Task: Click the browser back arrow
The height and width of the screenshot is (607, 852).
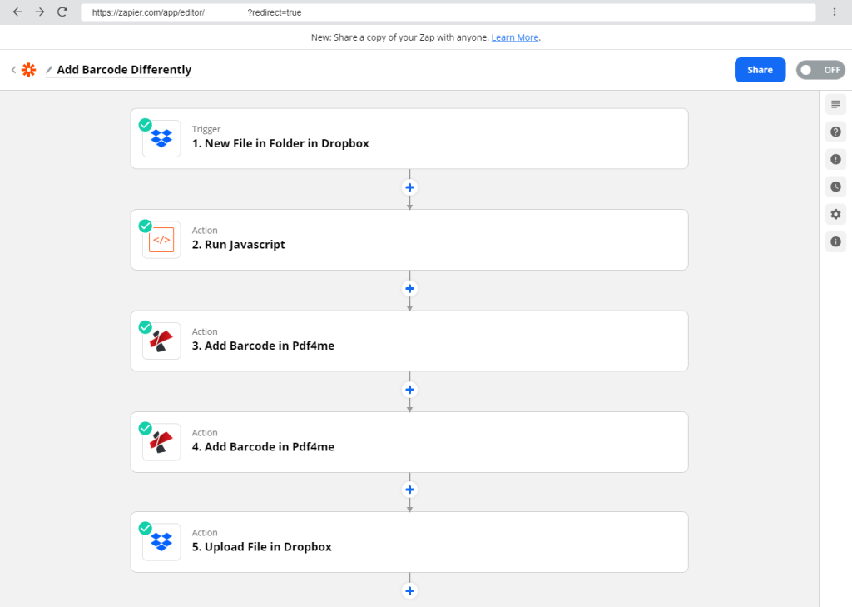Action: point(17,12)
